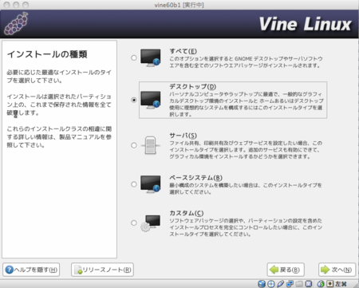
Task: Click the VirtualBox USB status icon
Action: pyautogui.click(x=281, y=284)
